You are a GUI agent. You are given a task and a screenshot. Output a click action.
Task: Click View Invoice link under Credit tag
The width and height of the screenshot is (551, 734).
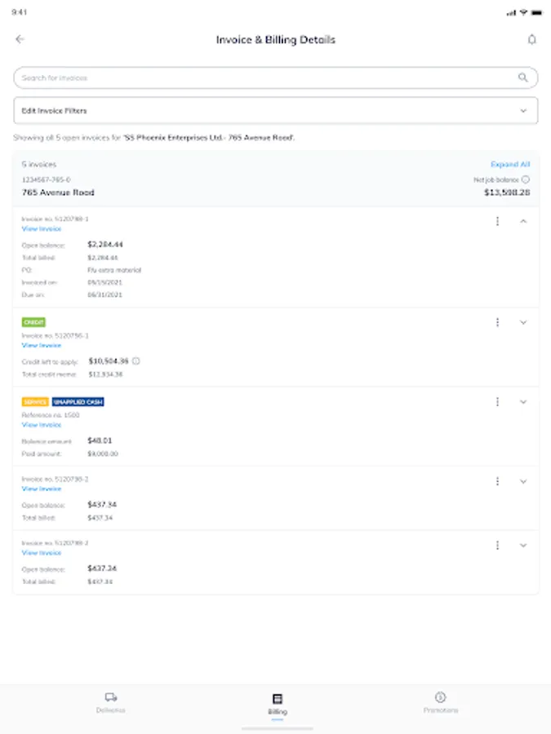(x=41, y=346)
